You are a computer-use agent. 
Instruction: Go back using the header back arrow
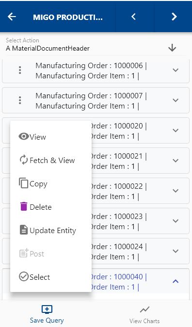[x=12, y=17]
